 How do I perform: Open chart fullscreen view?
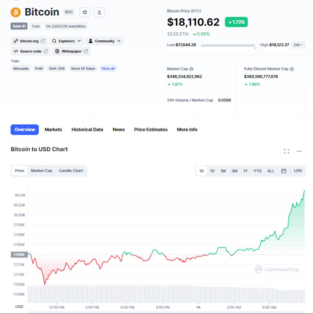coord(286,151)
